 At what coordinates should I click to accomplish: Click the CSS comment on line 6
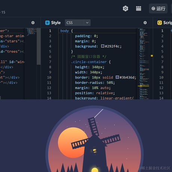tap(89, 57)
